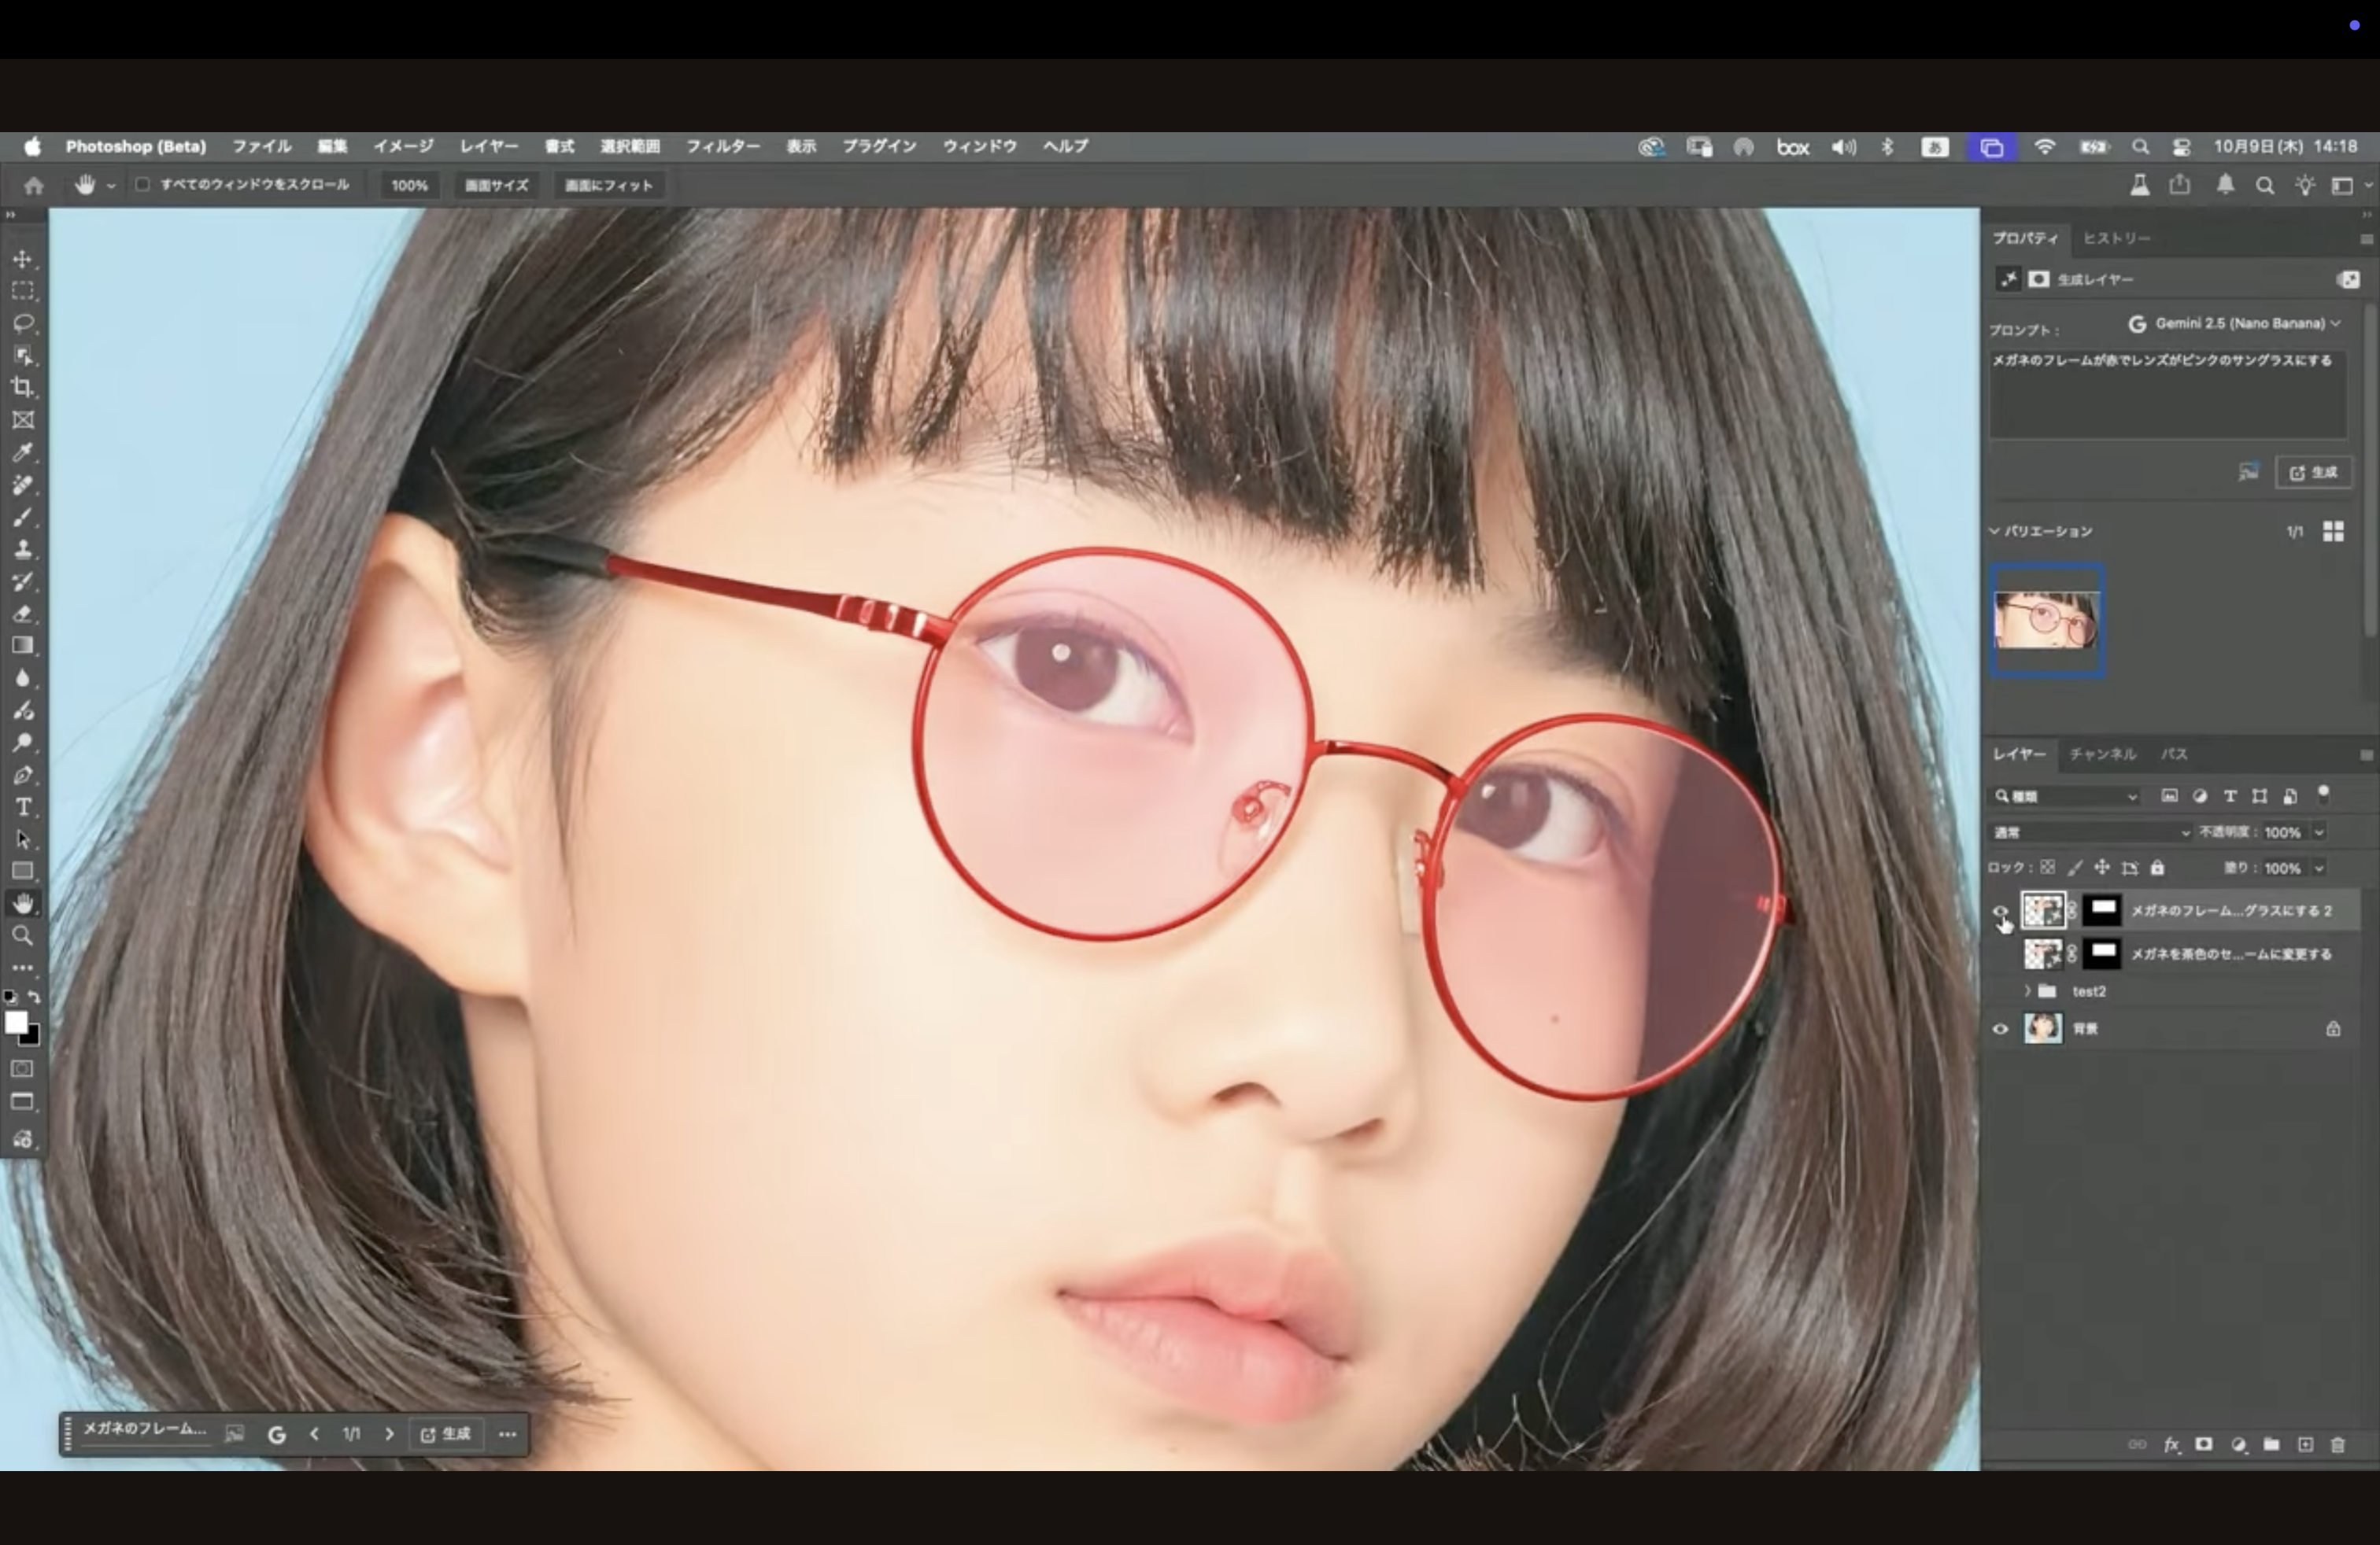Select the Eraser tool
The image size is (2380, 1545).
(23, 614)
